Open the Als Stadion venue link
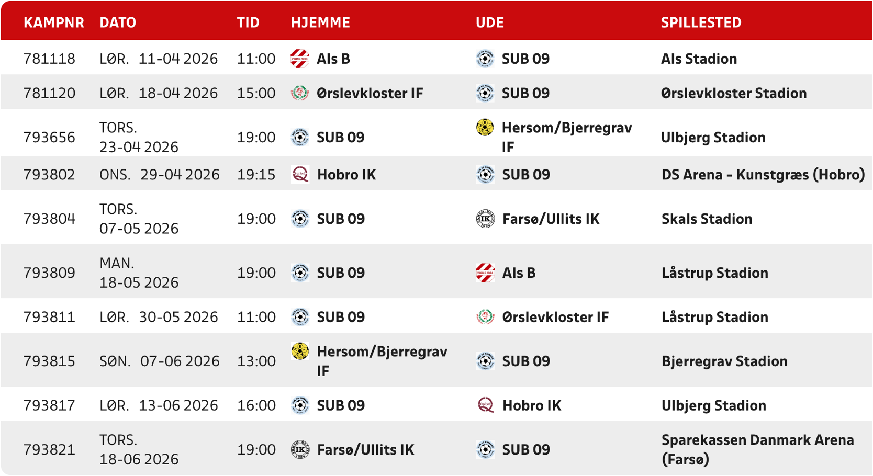This screenshot has height=476, width=873. coord(699,59)
